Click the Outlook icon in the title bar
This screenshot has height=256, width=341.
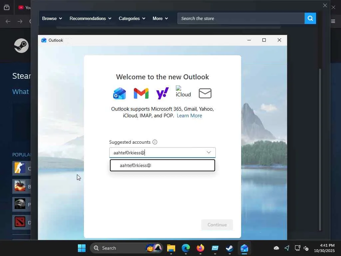point(44,40)
